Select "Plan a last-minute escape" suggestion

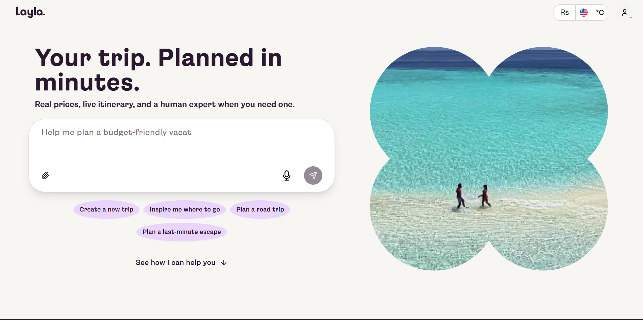tap(182, 232)
